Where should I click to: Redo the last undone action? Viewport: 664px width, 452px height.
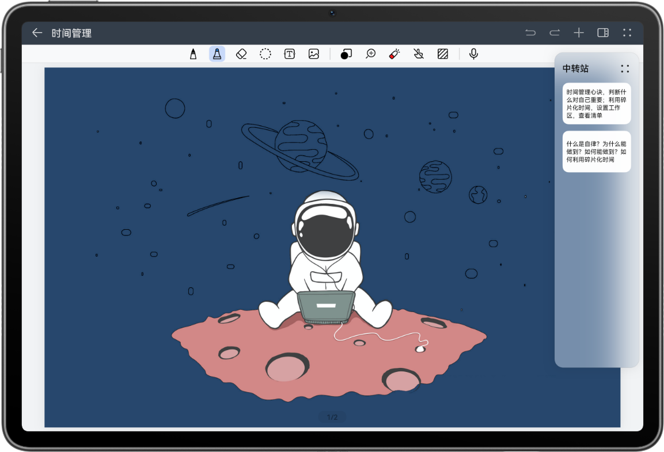click(555, 33)
